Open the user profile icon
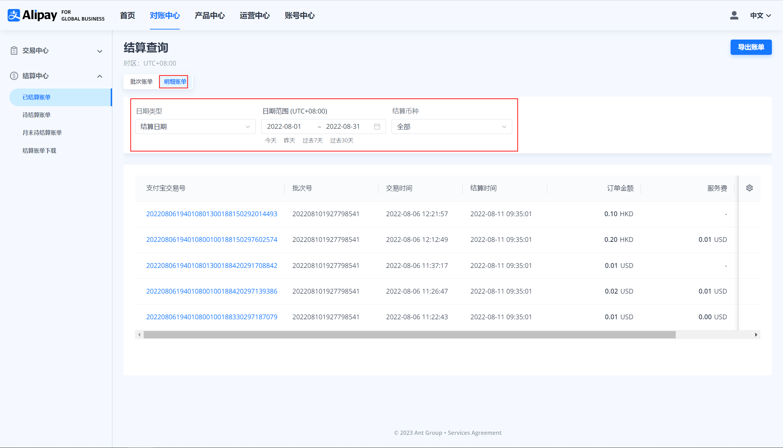Viewport: 783px width, 448px height. (734, 15)
